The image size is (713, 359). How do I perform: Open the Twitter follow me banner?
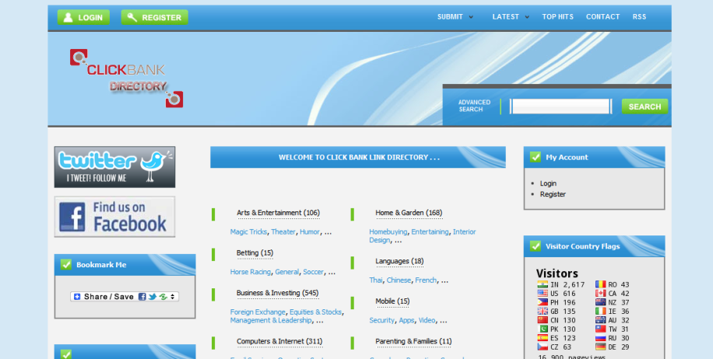(x=114, y=167)
